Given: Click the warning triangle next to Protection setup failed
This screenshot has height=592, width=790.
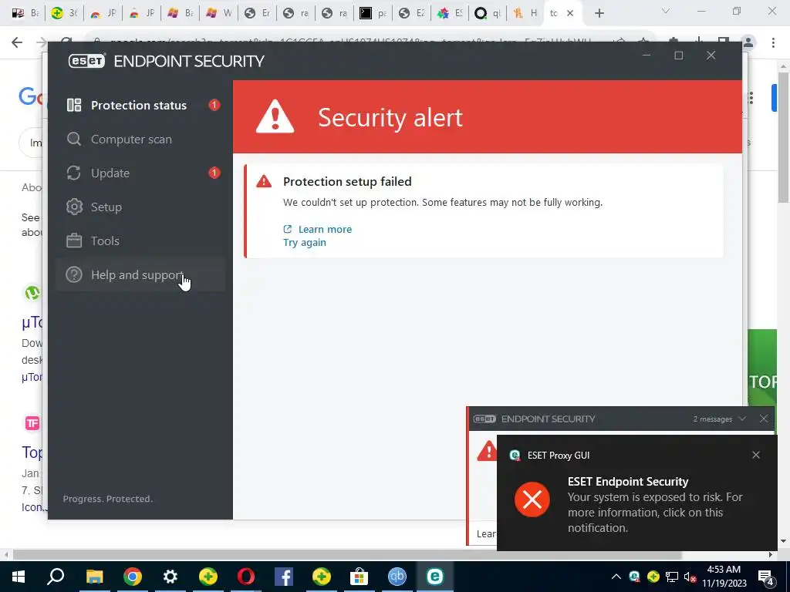Looking at the screenshot, I should [264, 181].
